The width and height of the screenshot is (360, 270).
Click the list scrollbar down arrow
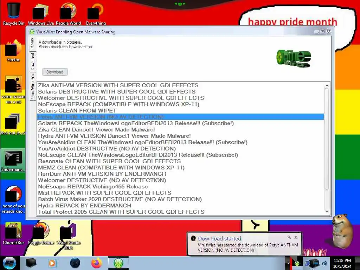coord(327,212)
